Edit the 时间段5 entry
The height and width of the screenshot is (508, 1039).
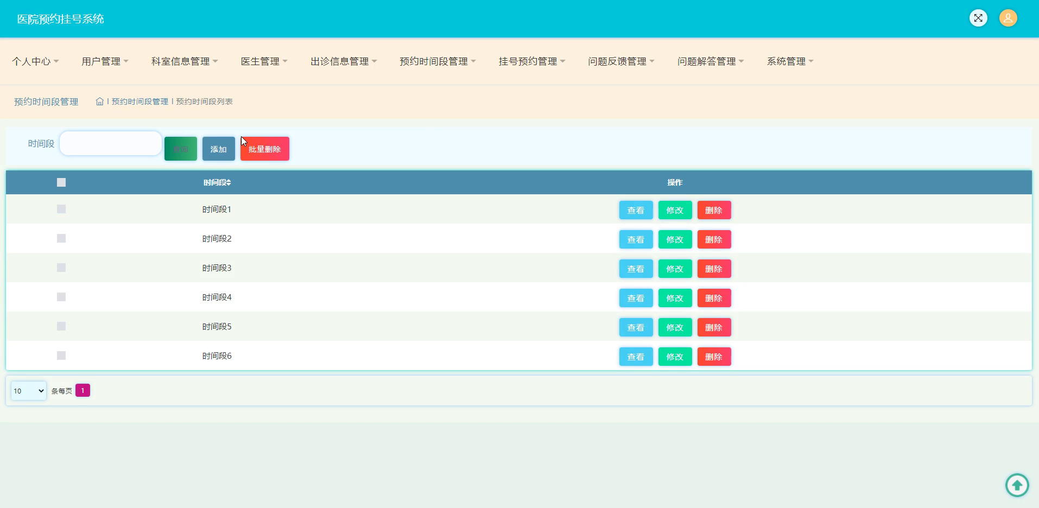675,327
